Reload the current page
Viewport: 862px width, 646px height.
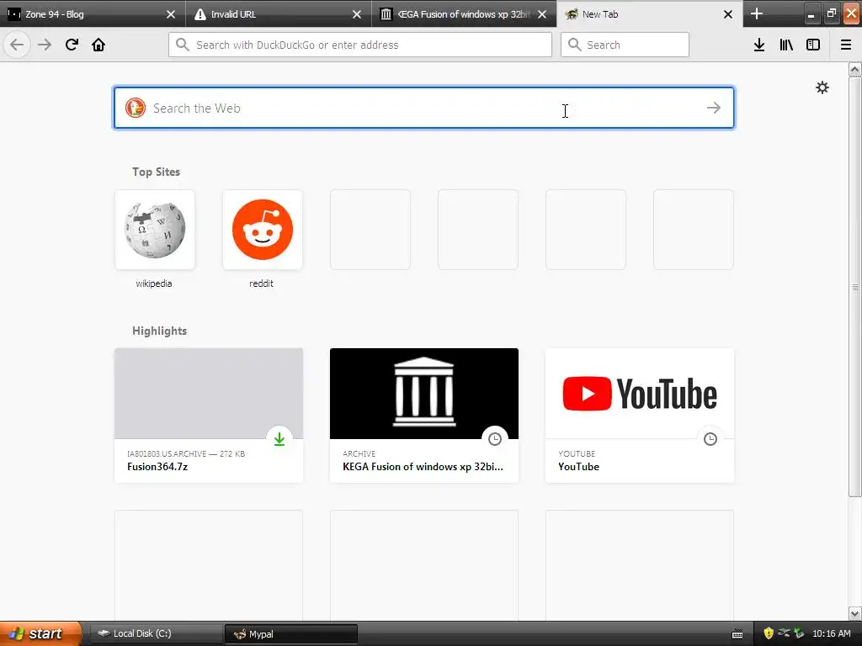click(72, 45)
